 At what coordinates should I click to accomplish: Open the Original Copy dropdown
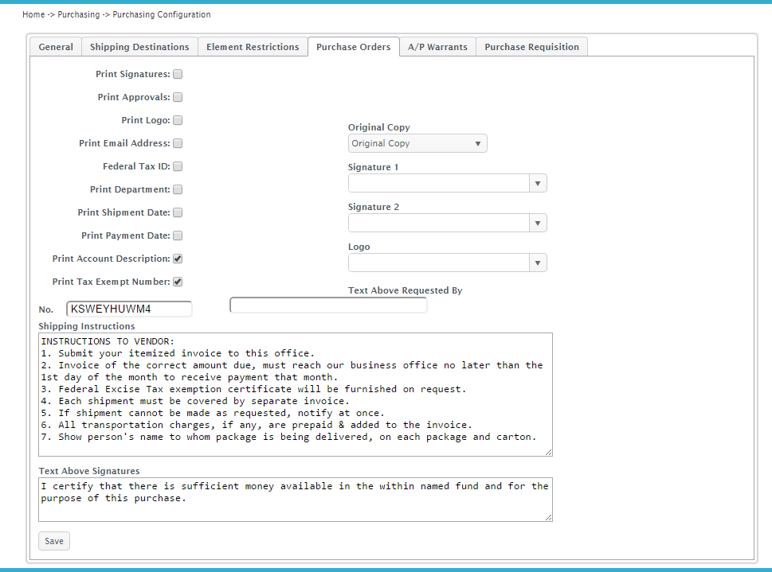[417, 143]
